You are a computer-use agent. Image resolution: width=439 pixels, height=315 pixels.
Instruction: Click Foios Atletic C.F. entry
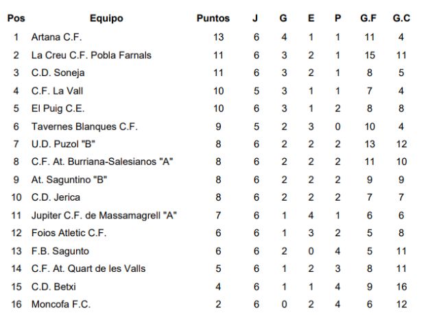click(69, 233)
